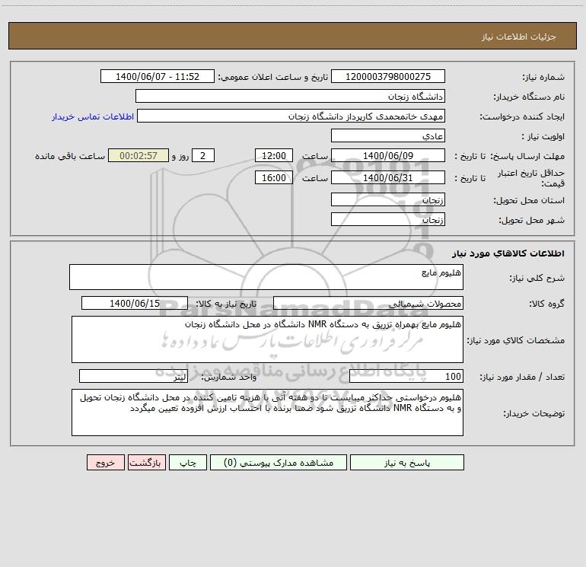Click the goods group field 'محصولات شیمیائی'
Viewport: 586px width, 567px height.
(368, 303)
